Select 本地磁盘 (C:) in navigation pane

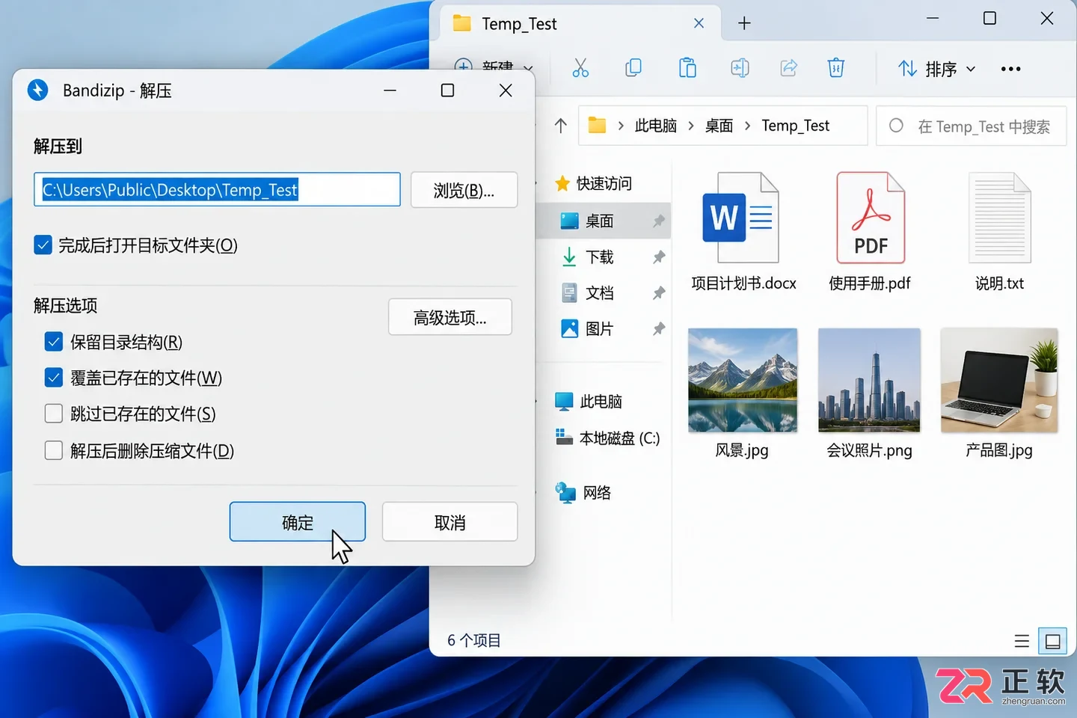[607, 438]
